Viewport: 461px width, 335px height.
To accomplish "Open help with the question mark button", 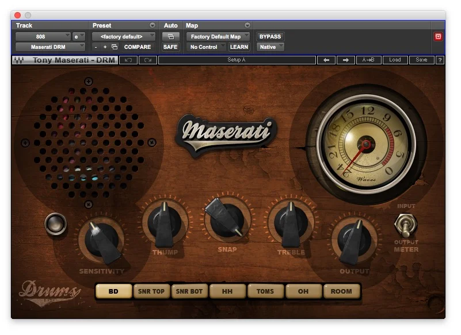I will coord(440,60).
